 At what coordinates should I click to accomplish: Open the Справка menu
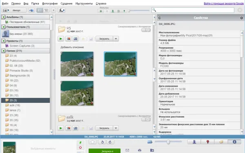coord(101,3)
